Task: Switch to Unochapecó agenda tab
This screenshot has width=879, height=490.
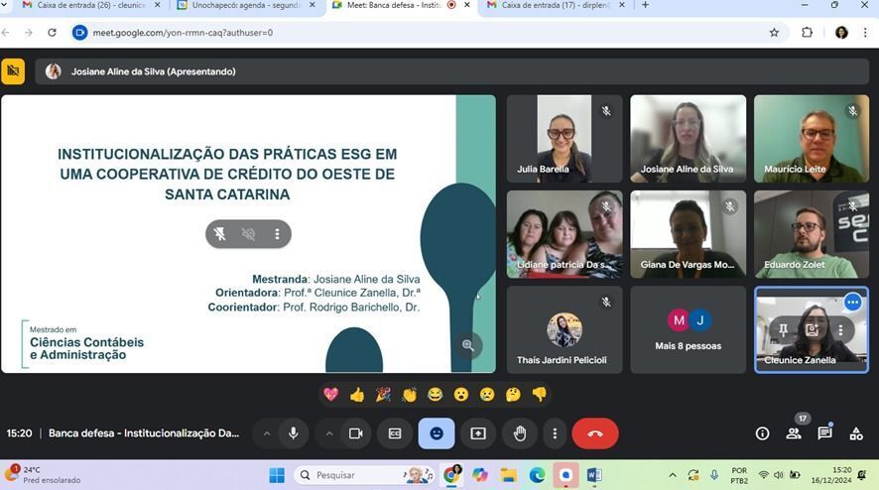Action: tap(245, 5)
